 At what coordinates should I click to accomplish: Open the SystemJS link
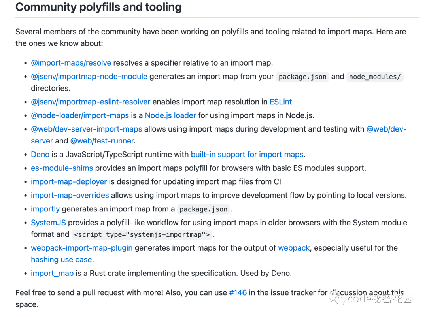48,223
